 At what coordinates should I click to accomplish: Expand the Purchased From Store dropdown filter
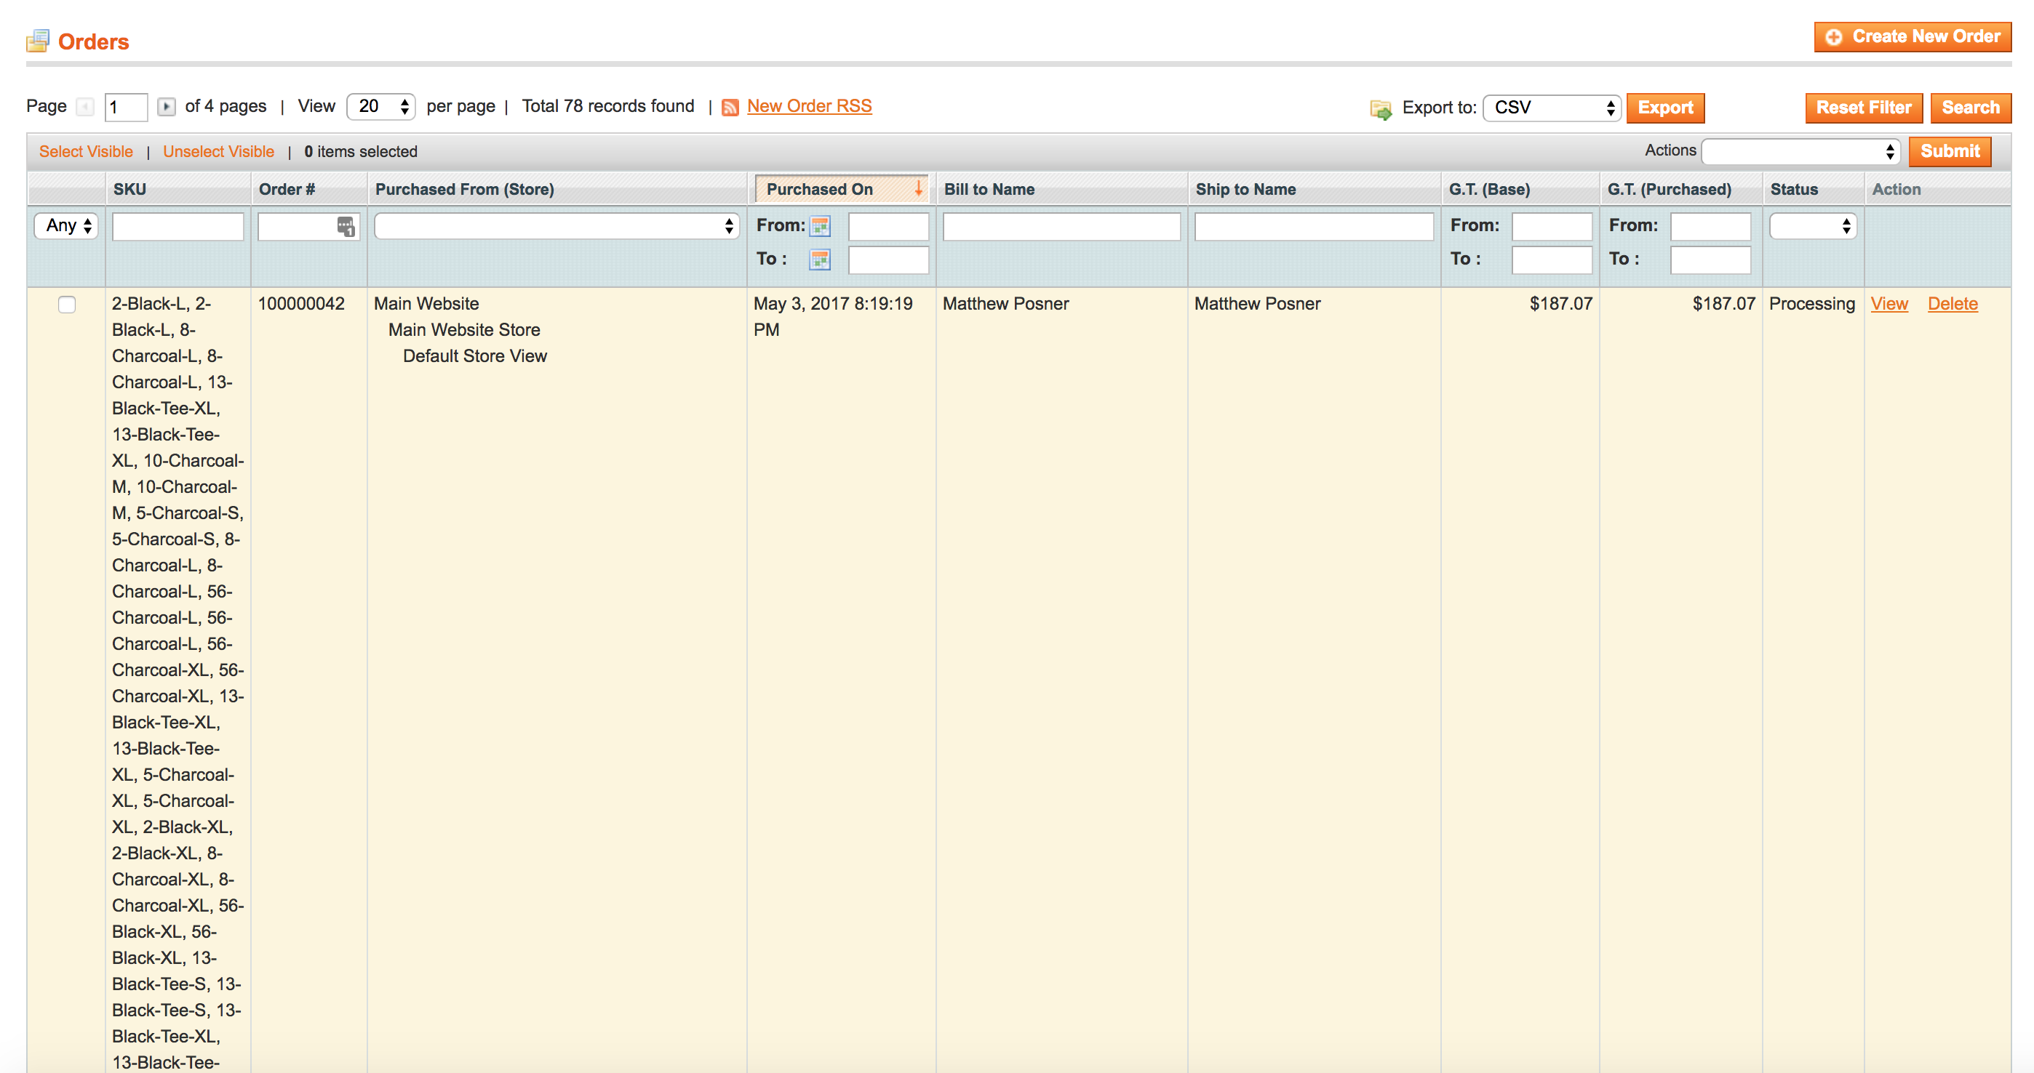(x=557, y=226)
